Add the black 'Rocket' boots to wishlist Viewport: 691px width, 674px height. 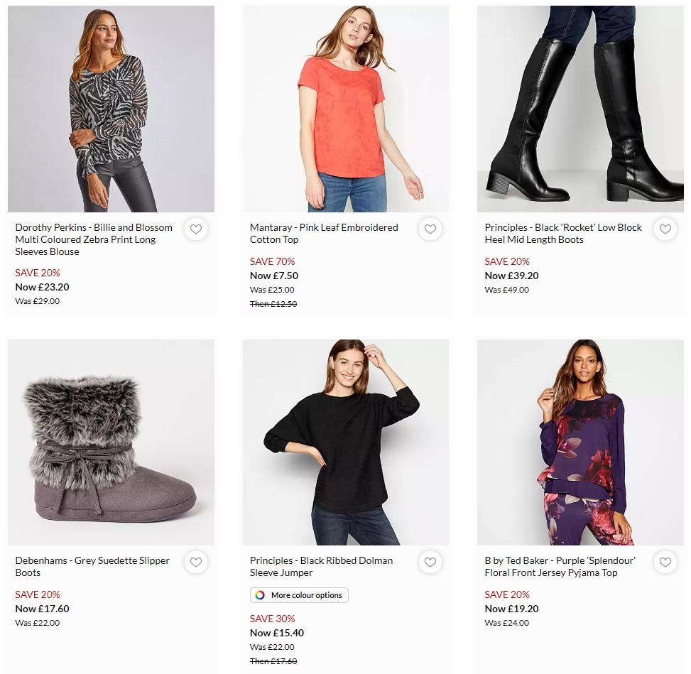pyautogui.click(x=665, y=229)
